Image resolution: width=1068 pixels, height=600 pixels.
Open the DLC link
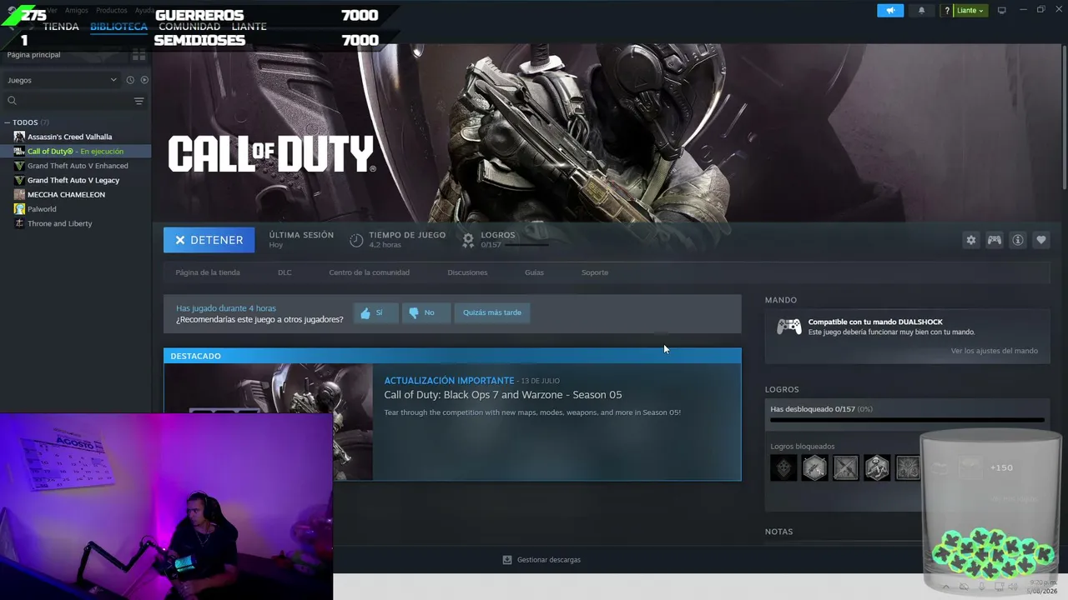[x=285, y=272]
